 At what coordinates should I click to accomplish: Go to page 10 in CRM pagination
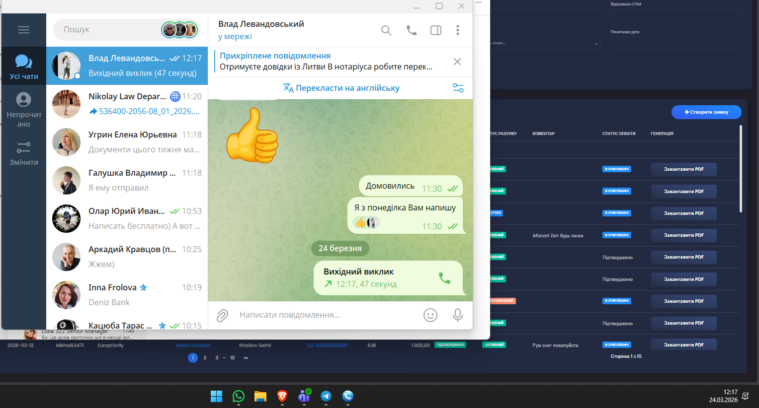(232, 358)
